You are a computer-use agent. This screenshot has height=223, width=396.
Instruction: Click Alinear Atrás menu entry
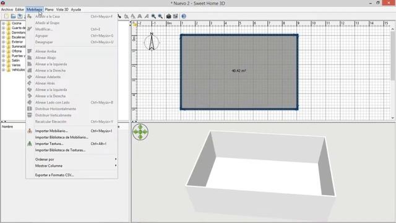(x=72, y=83)
